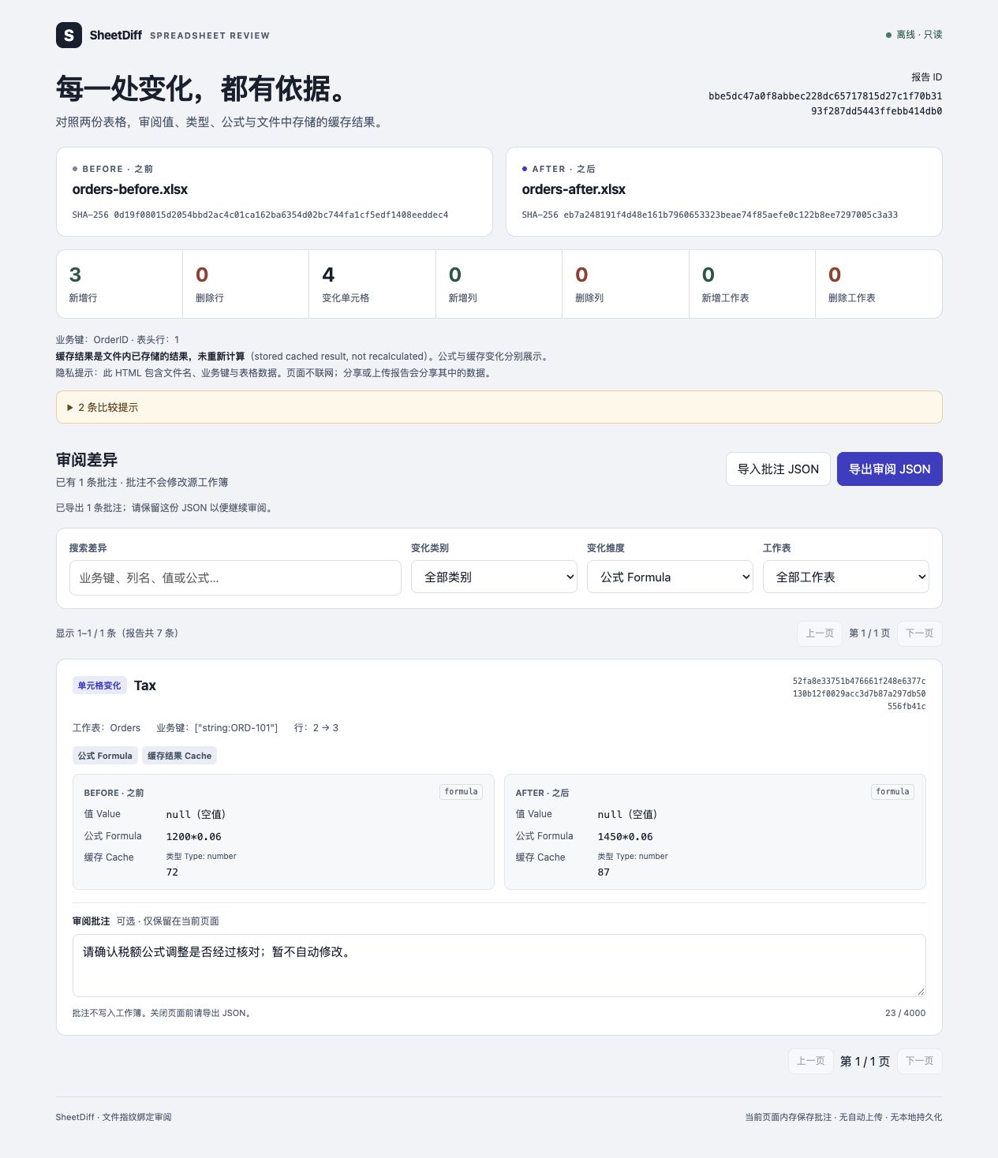Click the Tax change card title
Viewport: 998px width, 1158px height.
tap(145, 685)
